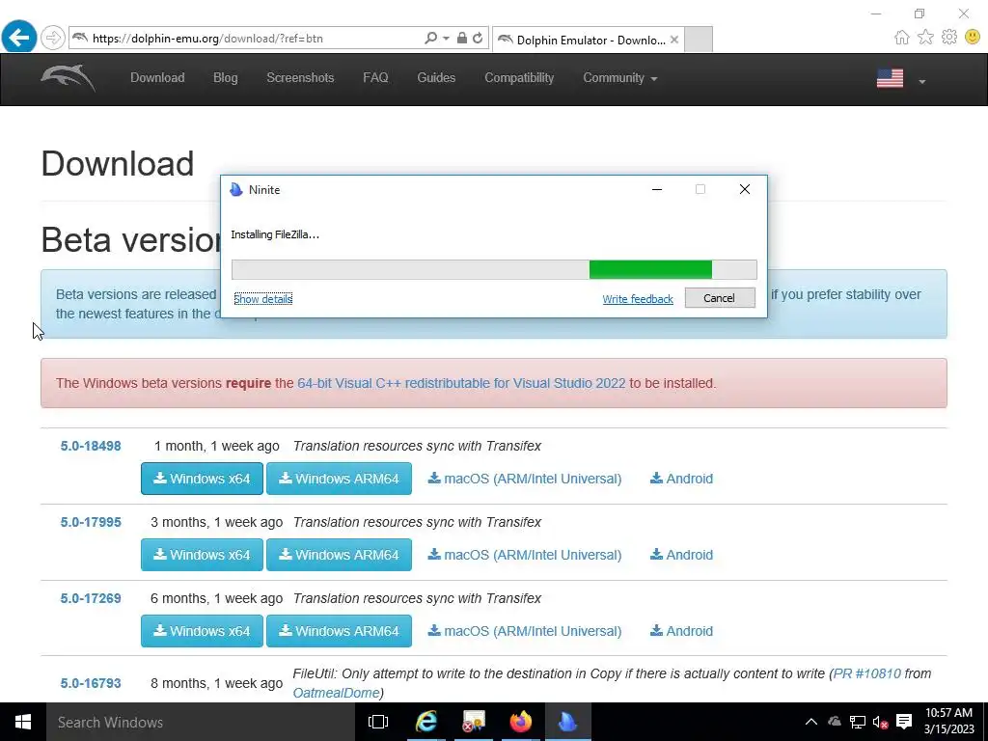Download Android build for 5.0-17995
This screenshot has width=988, height=741.
pyautogui.click(x=682, y=555)
